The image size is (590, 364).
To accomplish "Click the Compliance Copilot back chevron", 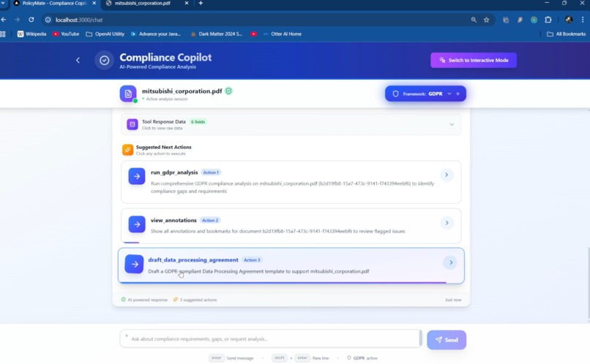I will click(x=78, y=60).
